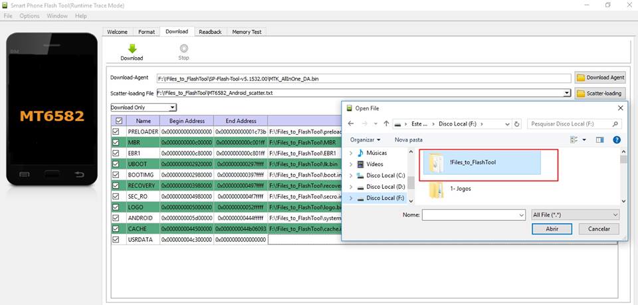Click the Stop icon in toolbar
Viewport: 638px width, 305px height.
coord(183,49)
